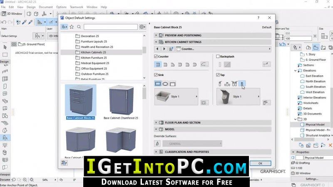The image size is (333, 187).
Task: Open the Design menu
Action: [x=31, y=7]
